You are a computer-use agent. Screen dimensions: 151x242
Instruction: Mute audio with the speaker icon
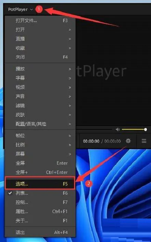118,129
